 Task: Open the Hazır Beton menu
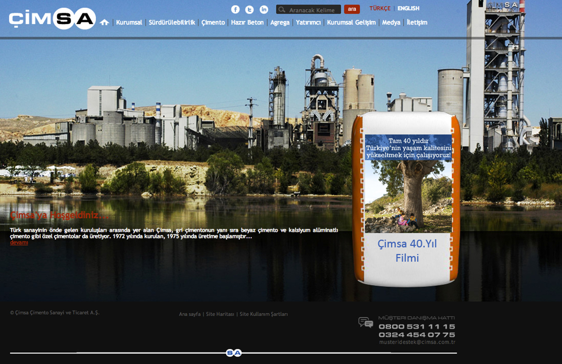pyautogui.click(x=247, y=22)
